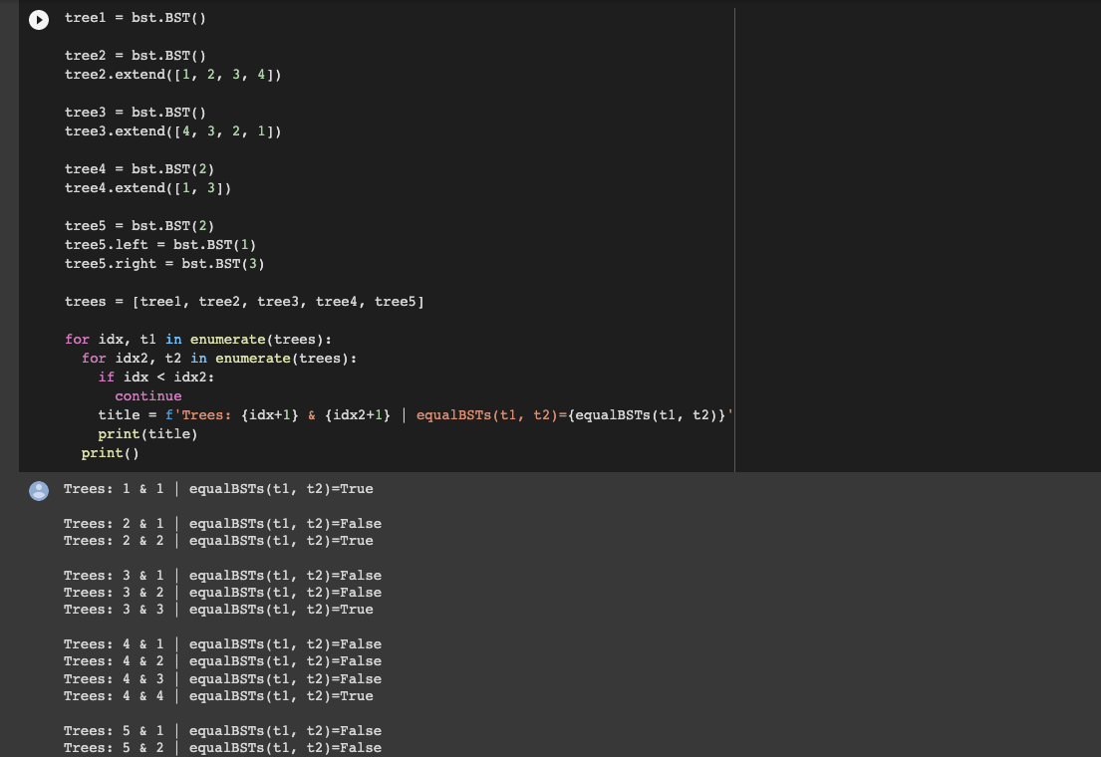Click the line 'tree3 = bst.BST()'
This screenshot has height=757, width=1101.
click(135, 113)
